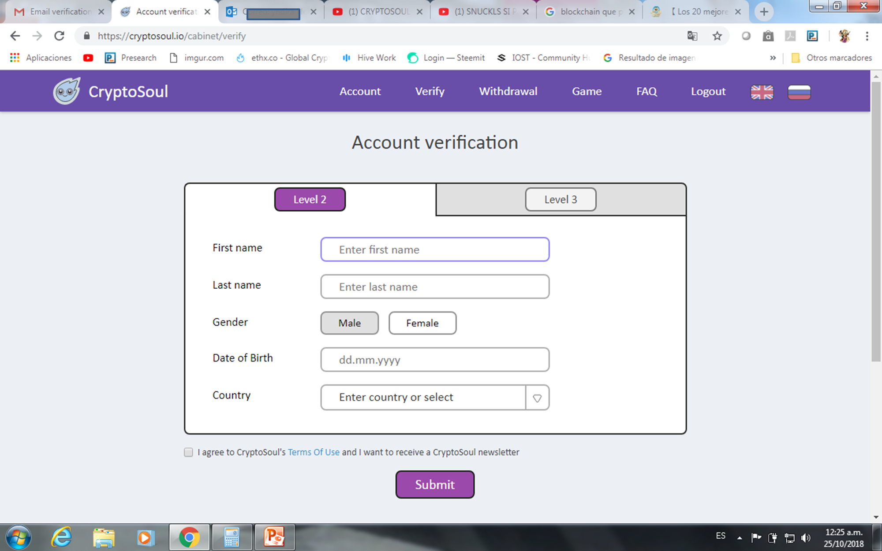Open the Calculator taskbar icon

tap(232, 537)
